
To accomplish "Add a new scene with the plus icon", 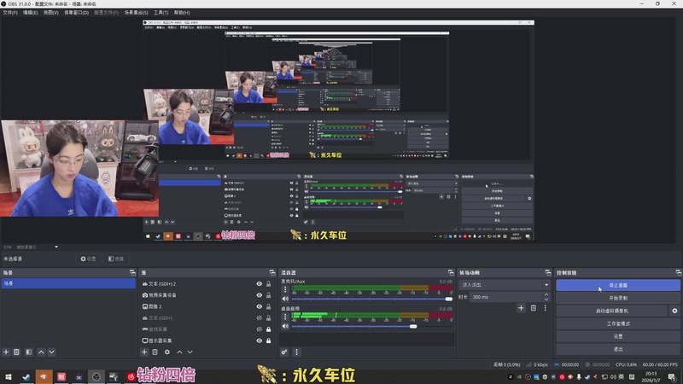I will 6,352.
